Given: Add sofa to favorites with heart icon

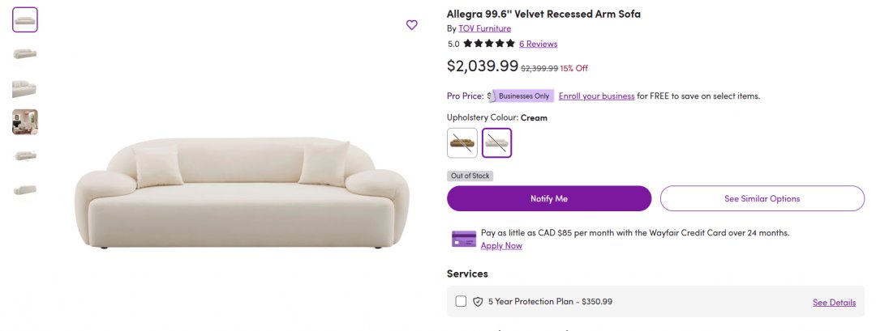Looking at the screenshot, I should tap(412, 25).
